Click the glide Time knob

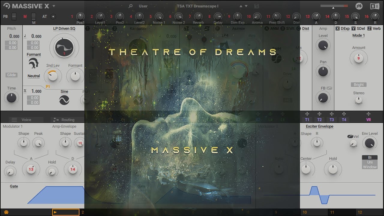point(11,97)
